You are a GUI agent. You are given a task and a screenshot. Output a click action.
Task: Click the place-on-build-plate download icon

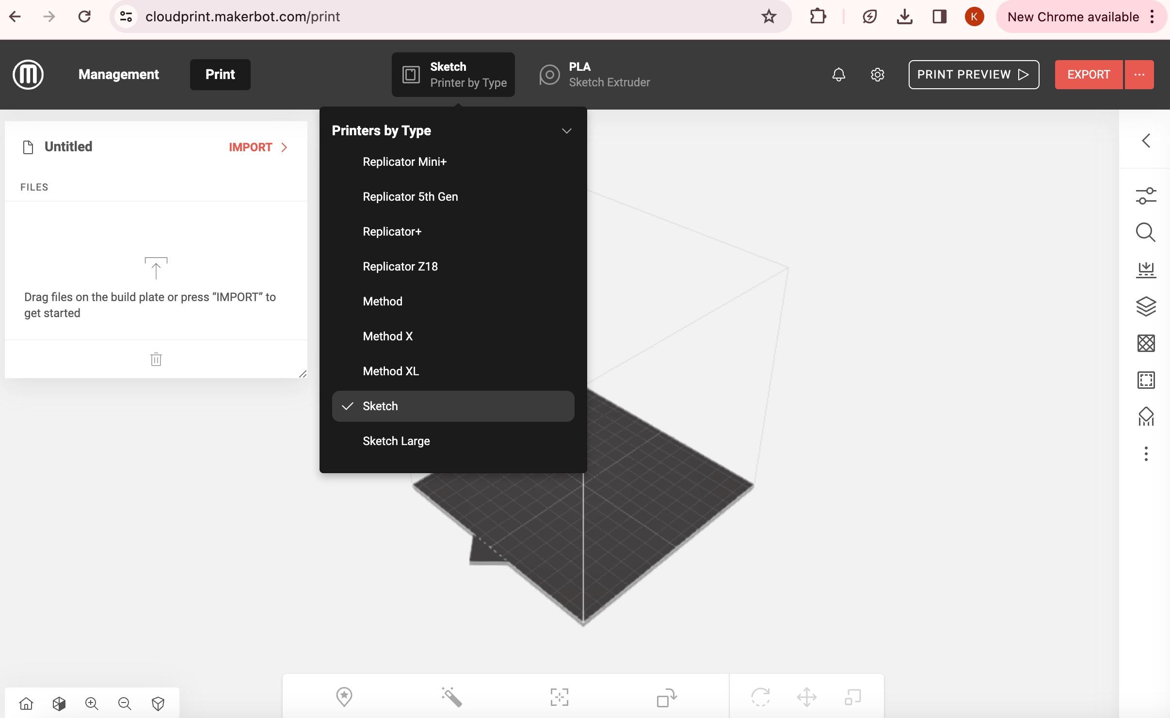coord(1146,270)
